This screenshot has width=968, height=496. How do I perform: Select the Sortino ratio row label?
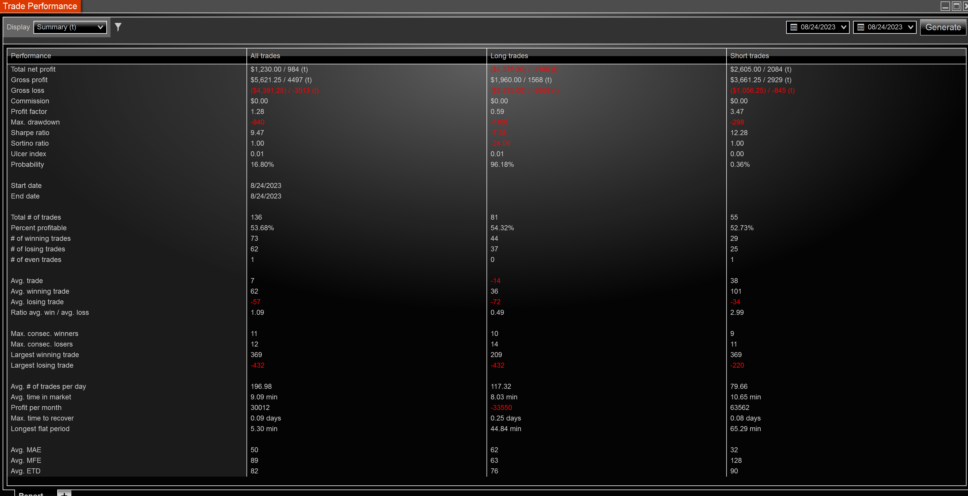point(30,143)
